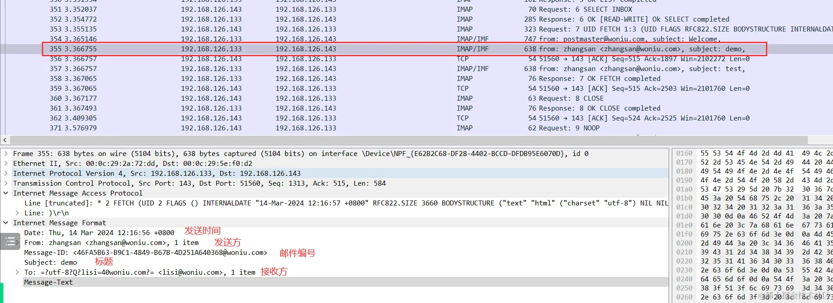The image size is (833, 303).
Task: Click hex dump row at offset 0170
Action: click(754, 162)
